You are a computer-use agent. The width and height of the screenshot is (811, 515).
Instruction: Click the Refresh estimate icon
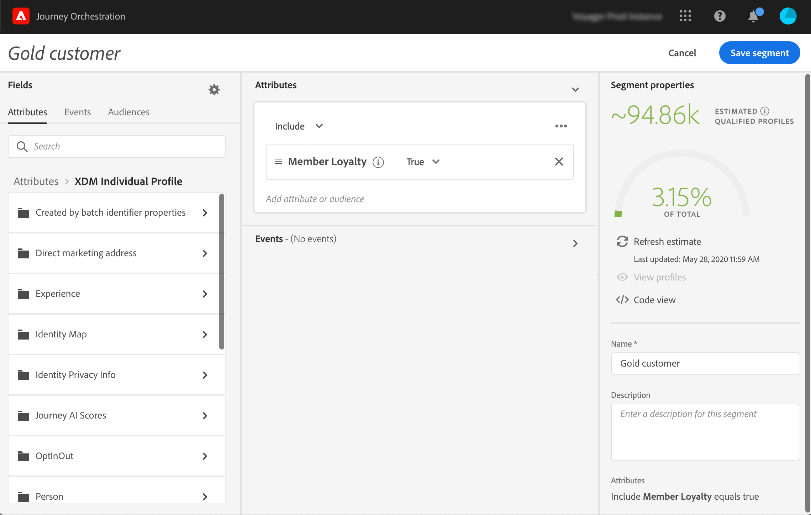[x=622, y=241]
